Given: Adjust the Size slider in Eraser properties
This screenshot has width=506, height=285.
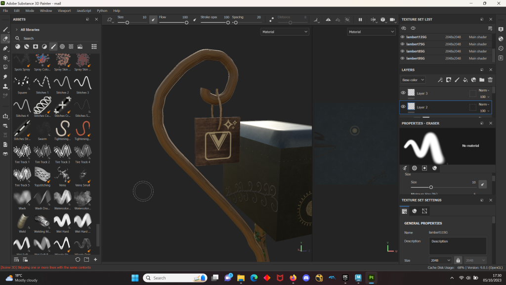Looking at the screenshot, I should (443, 187).
